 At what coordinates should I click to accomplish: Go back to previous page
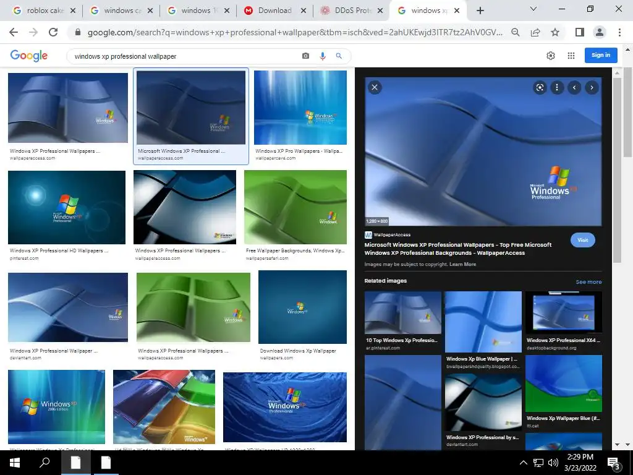[x=14, y=32]
